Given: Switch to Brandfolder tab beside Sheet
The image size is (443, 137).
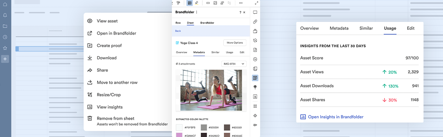Looking at the screenshot, I should [207, 23].
